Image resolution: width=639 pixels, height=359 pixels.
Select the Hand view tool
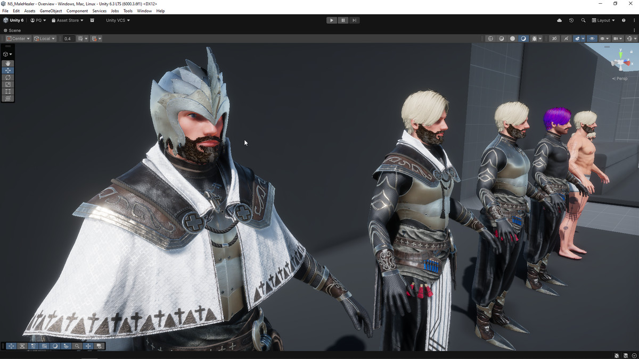point(8,63)
